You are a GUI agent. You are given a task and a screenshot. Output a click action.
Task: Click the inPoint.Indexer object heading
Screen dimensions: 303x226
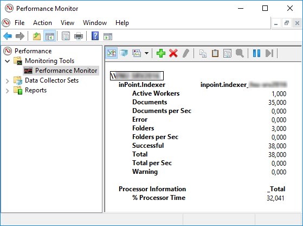click(x=142, y=85)
